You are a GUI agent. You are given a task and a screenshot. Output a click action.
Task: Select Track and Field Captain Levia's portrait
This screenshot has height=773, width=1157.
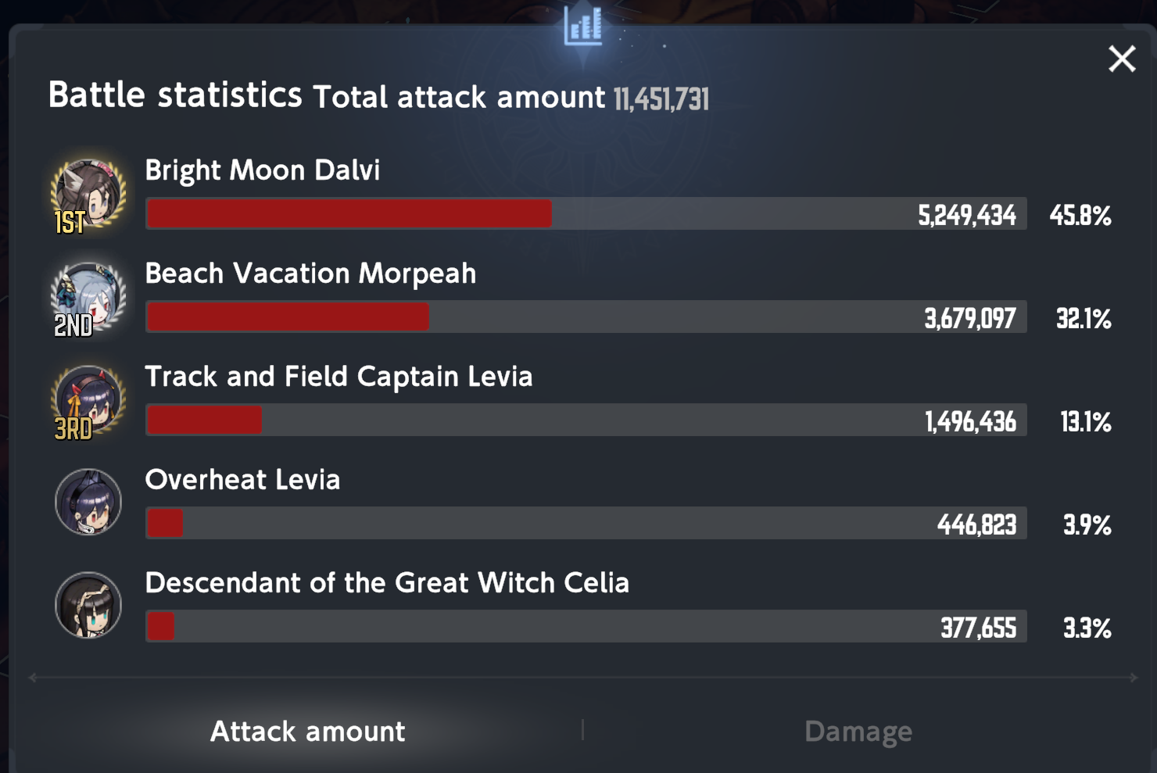pyautogui.click(x=88, y=402)
